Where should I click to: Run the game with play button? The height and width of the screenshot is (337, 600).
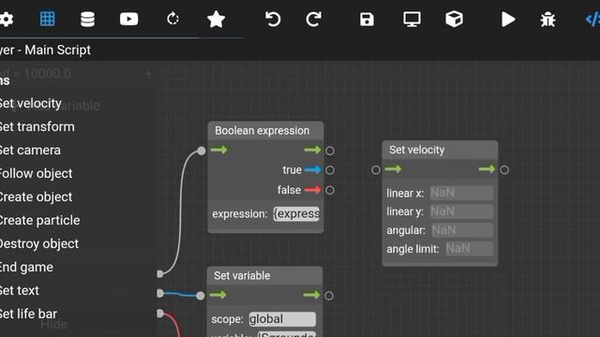508,19
